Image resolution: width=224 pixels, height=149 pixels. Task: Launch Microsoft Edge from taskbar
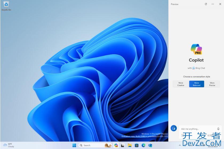pos(143,145)
